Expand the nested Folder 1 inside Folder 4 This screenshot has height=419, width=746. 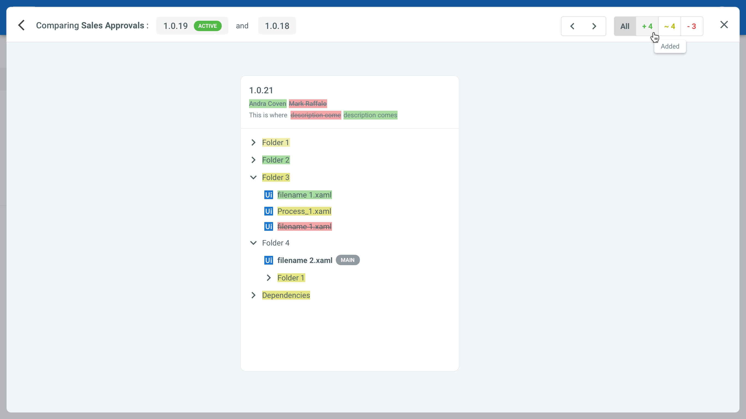coord(269,278)
